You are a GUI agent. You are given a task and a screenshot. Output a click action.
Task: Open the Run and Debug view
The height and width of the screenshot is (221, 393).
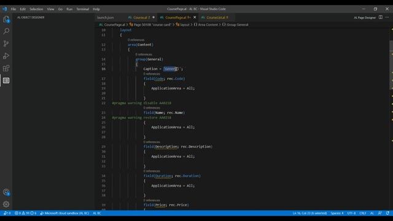[6, 56]
